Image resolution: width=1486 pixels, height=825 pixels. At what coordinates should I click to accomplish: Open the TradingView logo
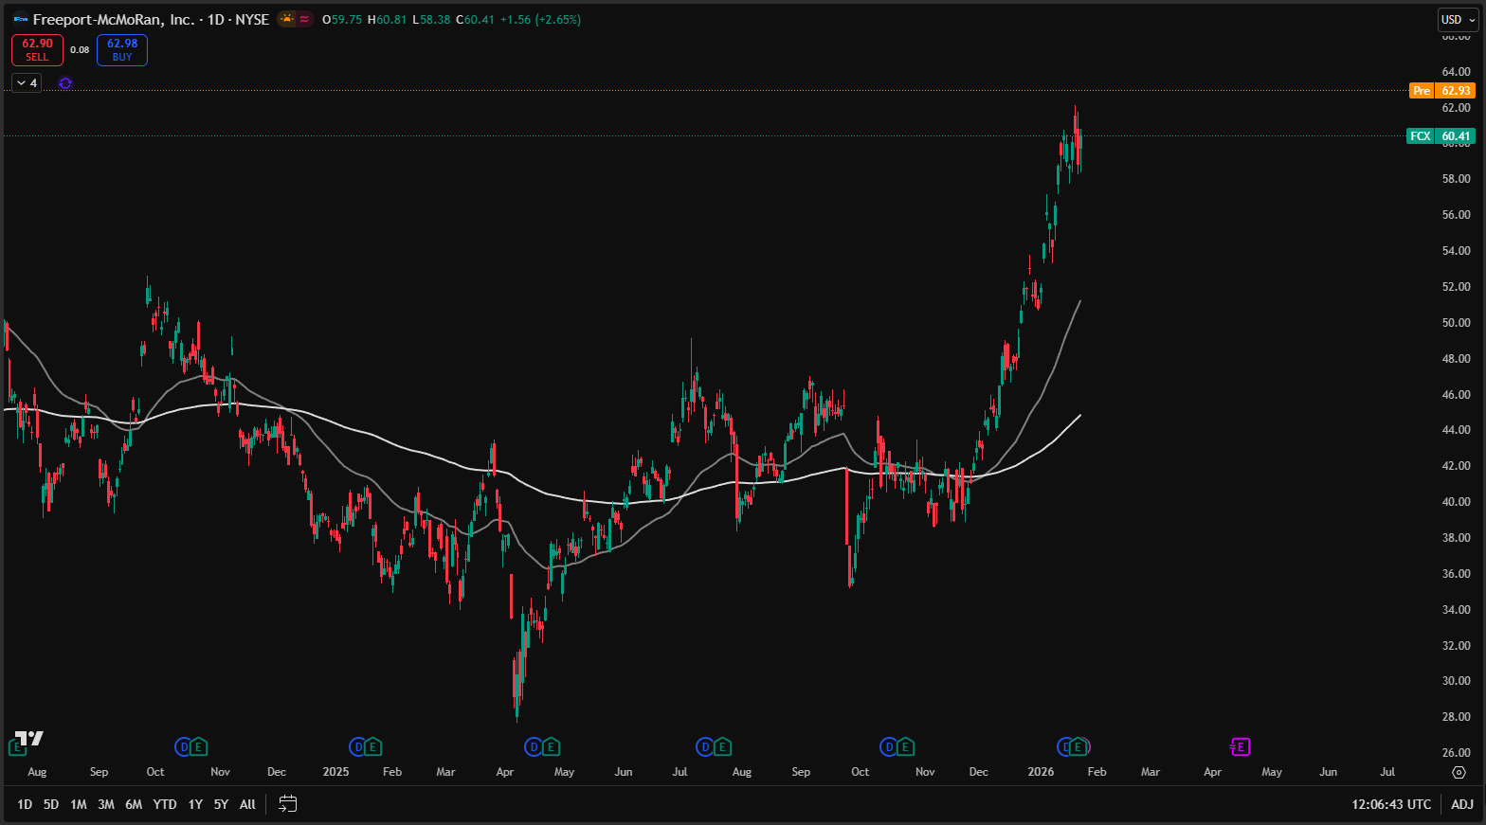point(28,738)
